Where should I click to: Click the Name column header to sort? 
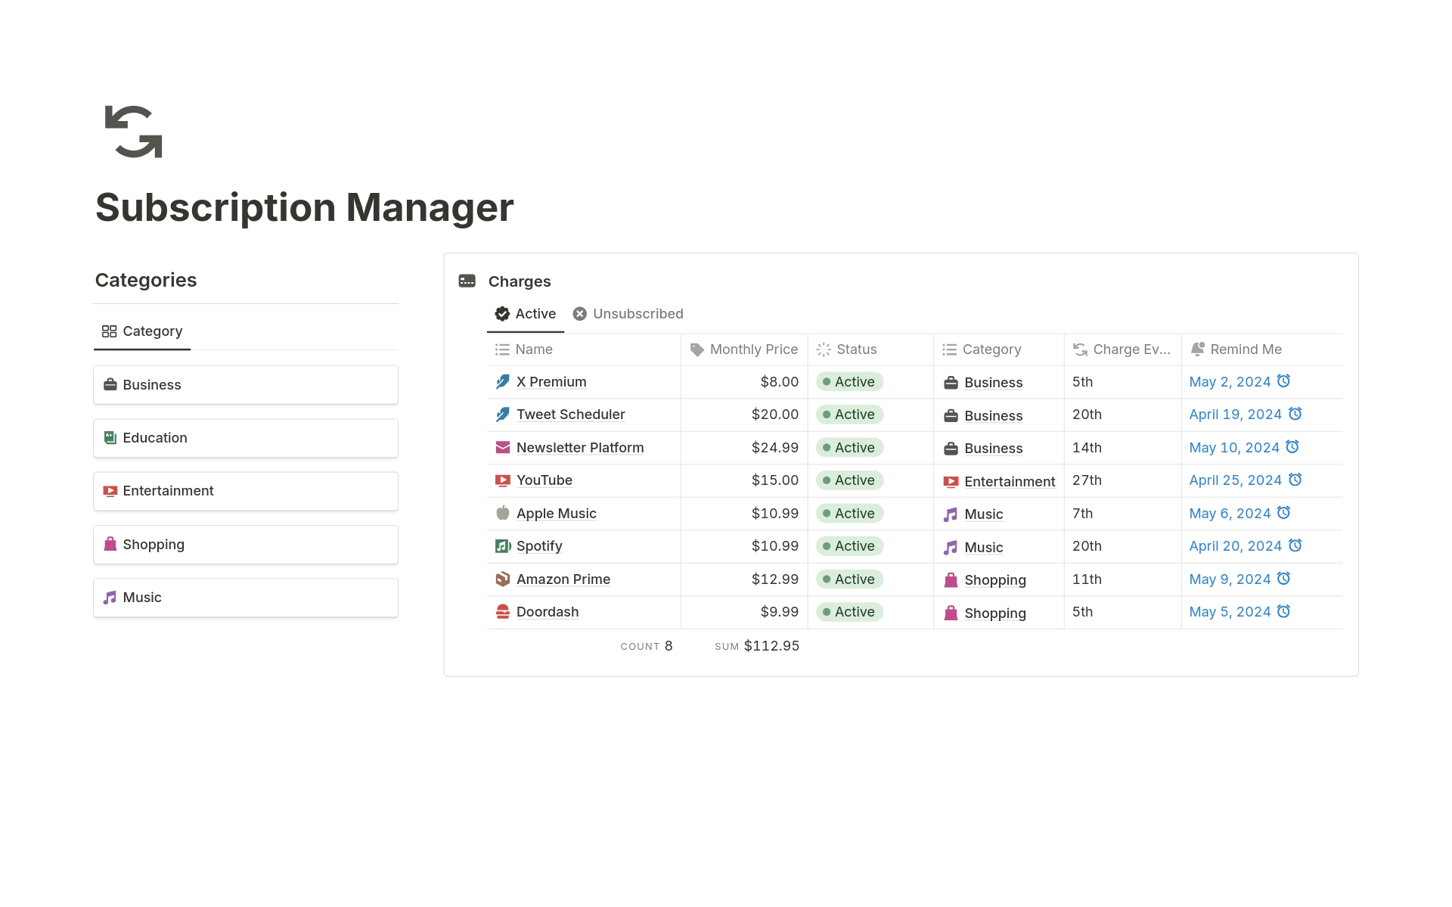tap(534, 349)
